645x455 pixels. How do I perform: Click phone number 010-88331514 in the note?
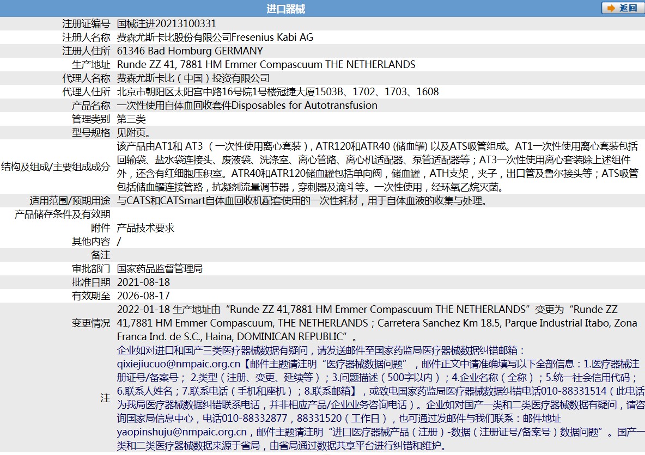pyautogui.click(x=574, y=391)
